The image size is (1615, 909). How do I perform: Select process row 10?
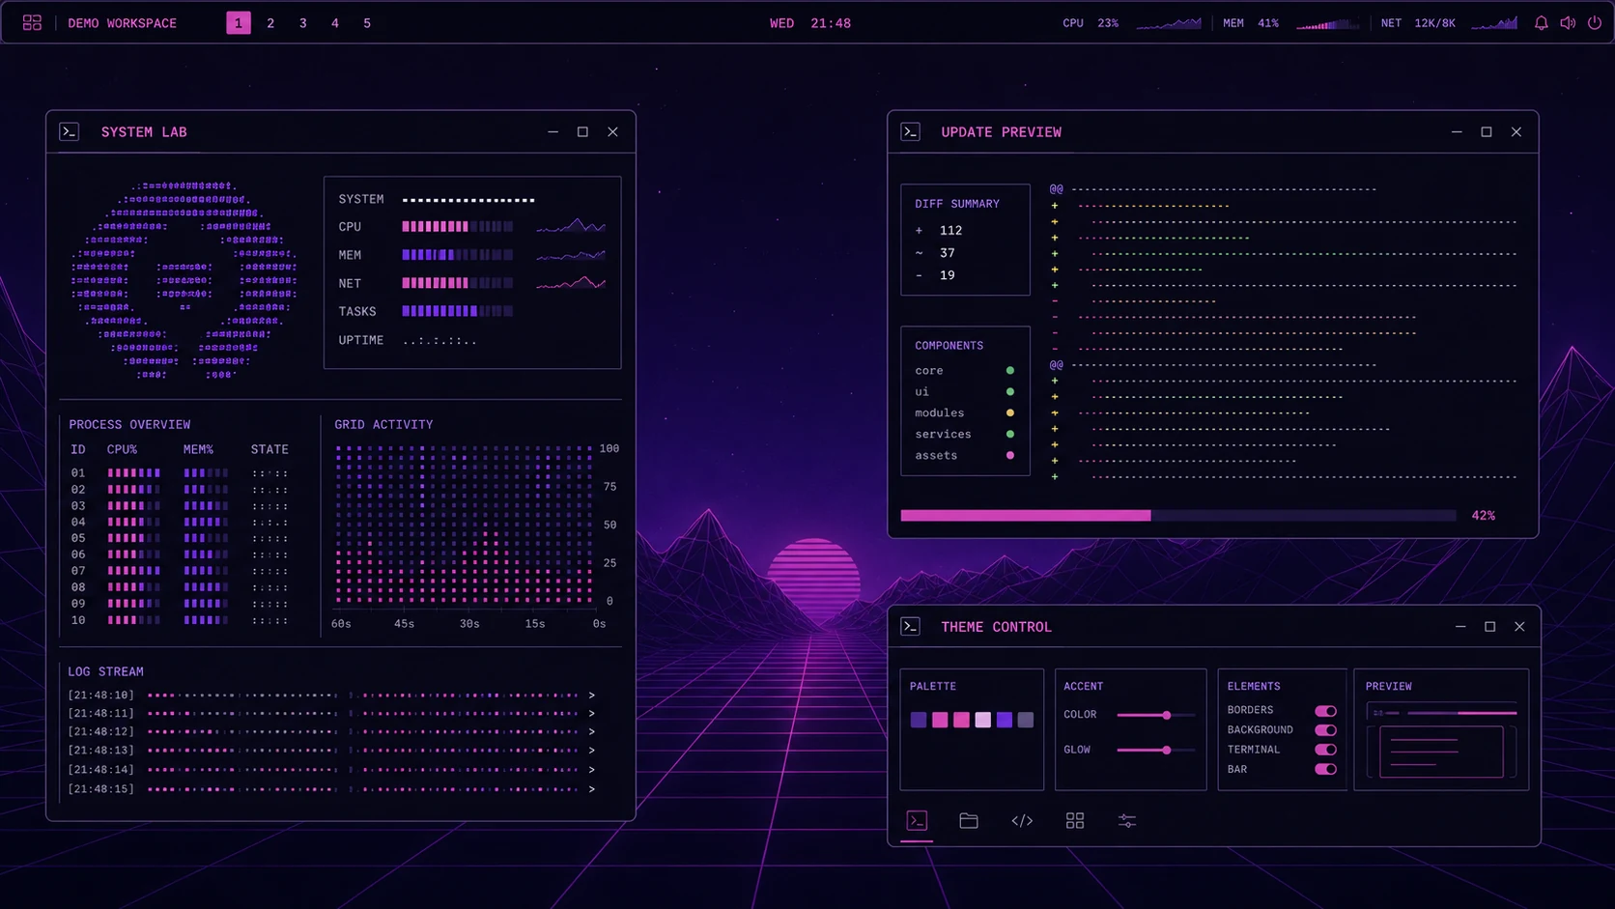[180, 620]
